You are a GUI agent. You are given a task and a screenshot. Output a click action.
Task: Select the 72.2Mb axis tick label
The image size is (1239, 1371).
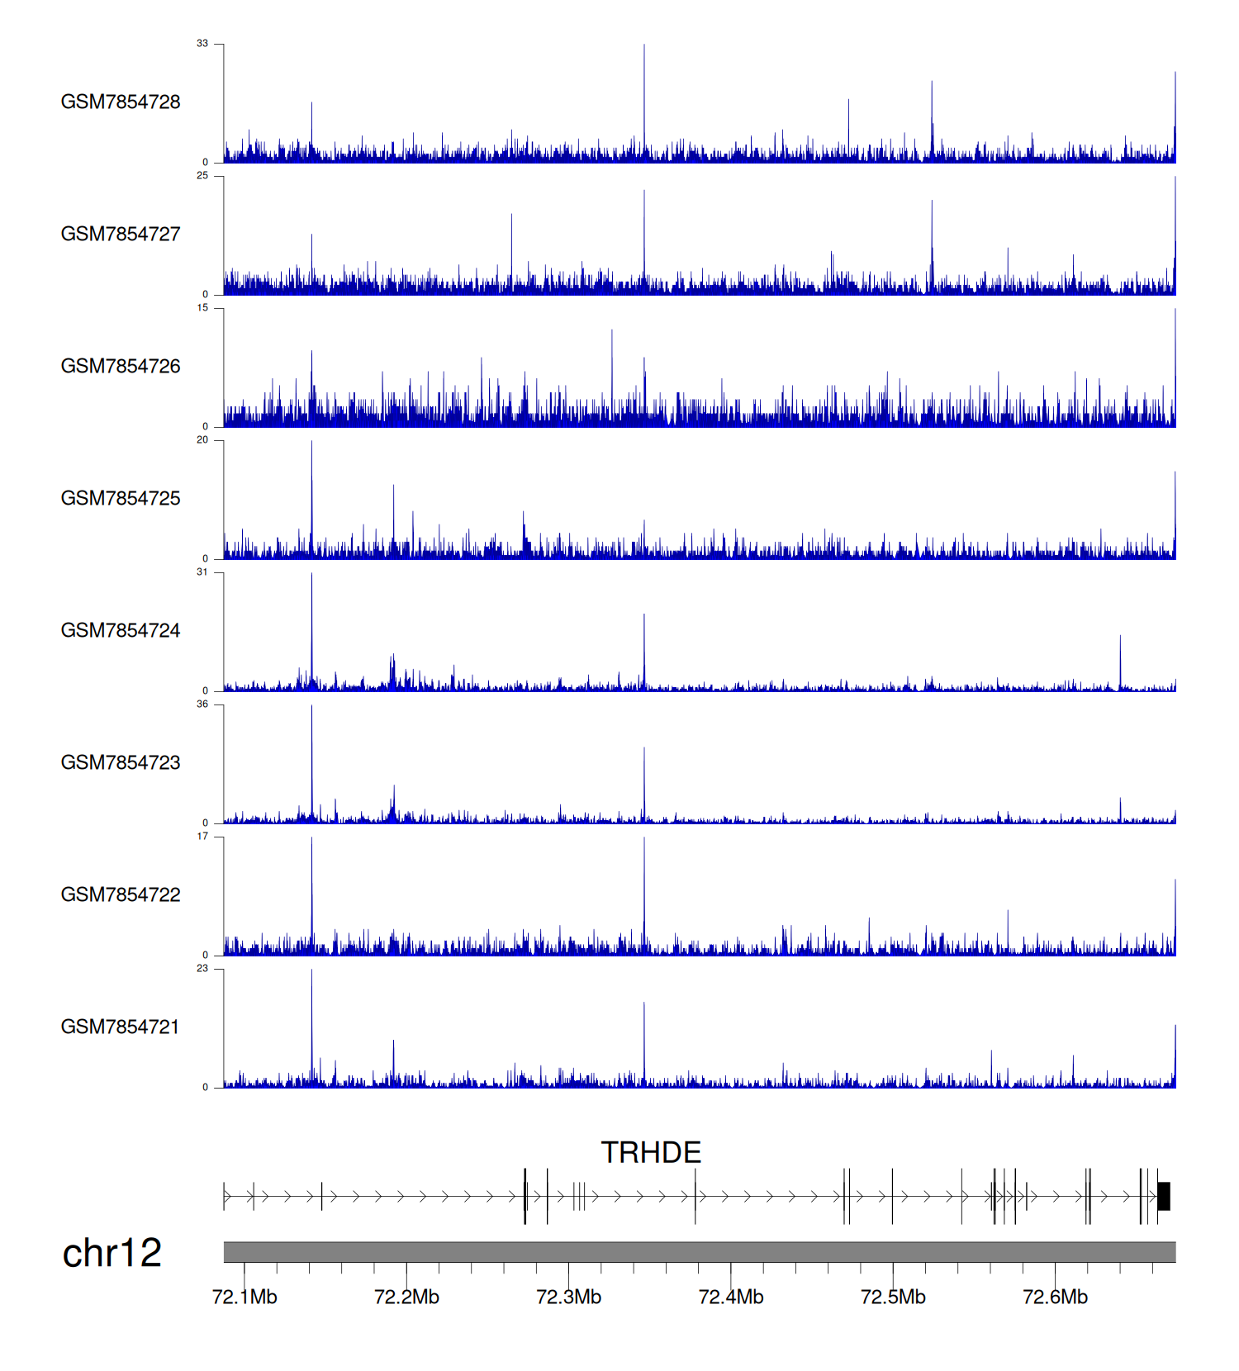pos(406,1297)
